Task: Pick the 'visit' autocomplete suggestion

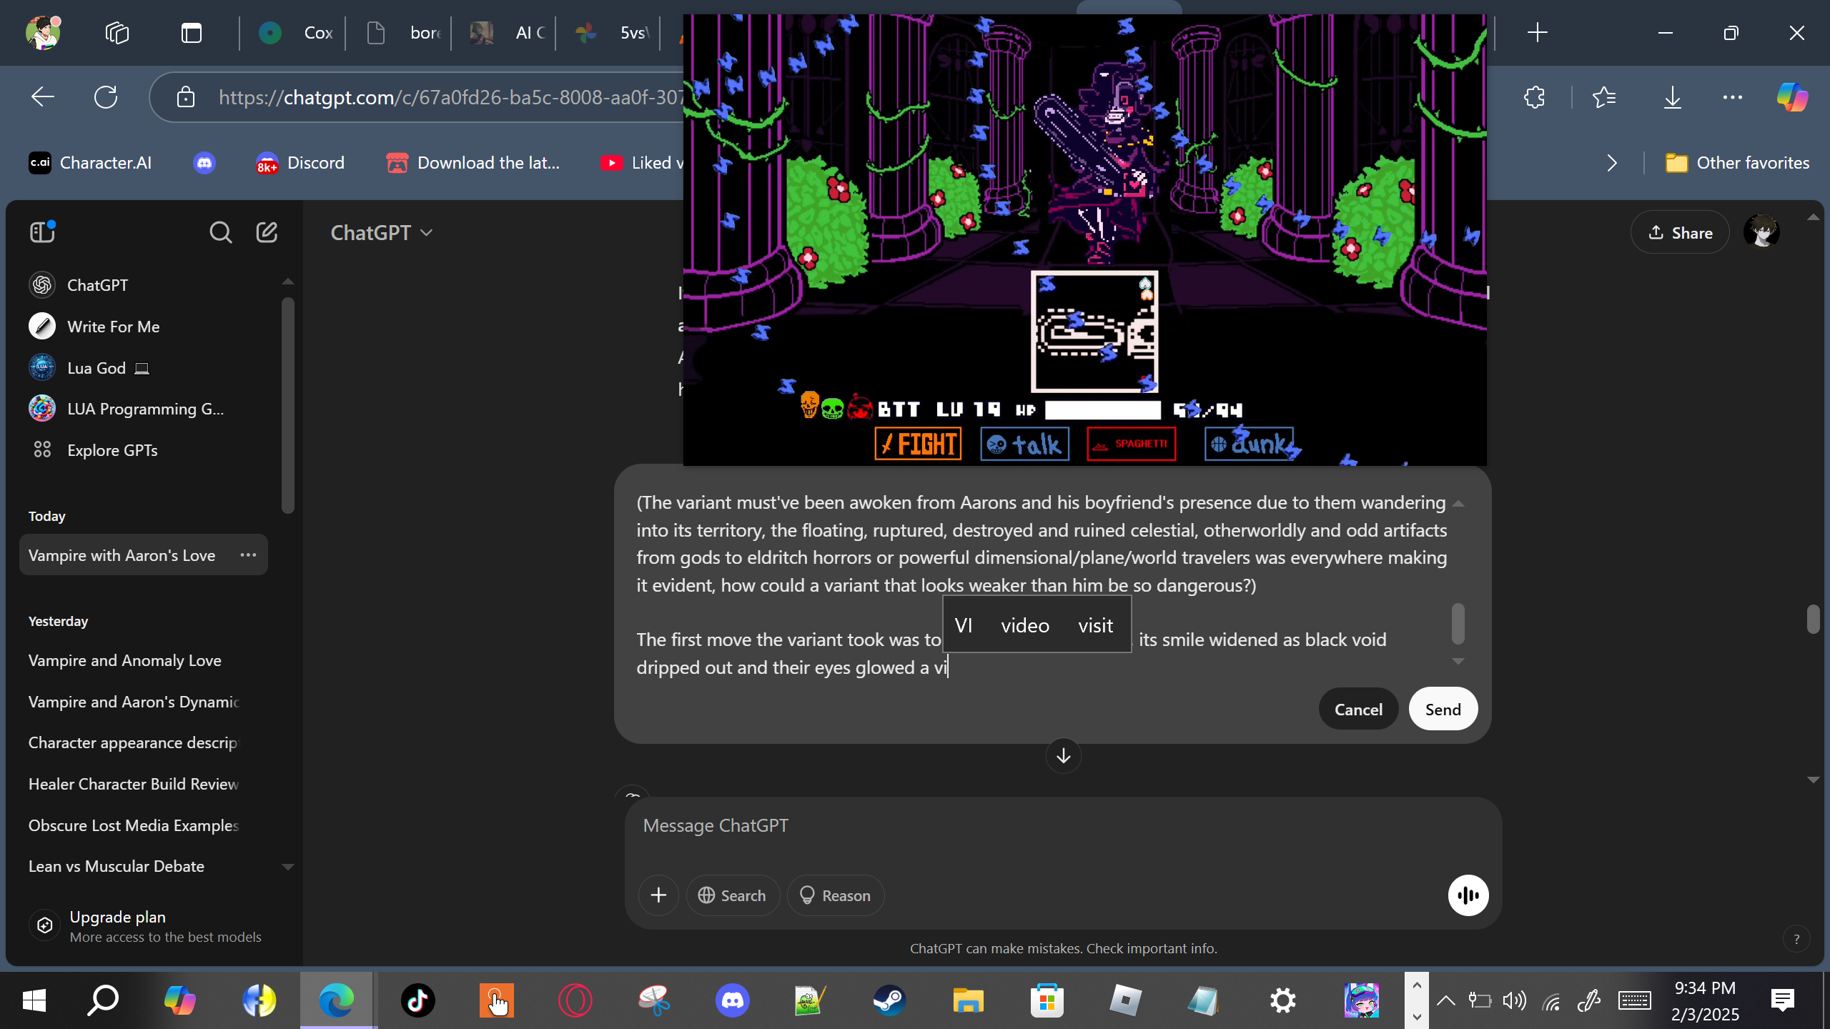Action: [1095, 625]
